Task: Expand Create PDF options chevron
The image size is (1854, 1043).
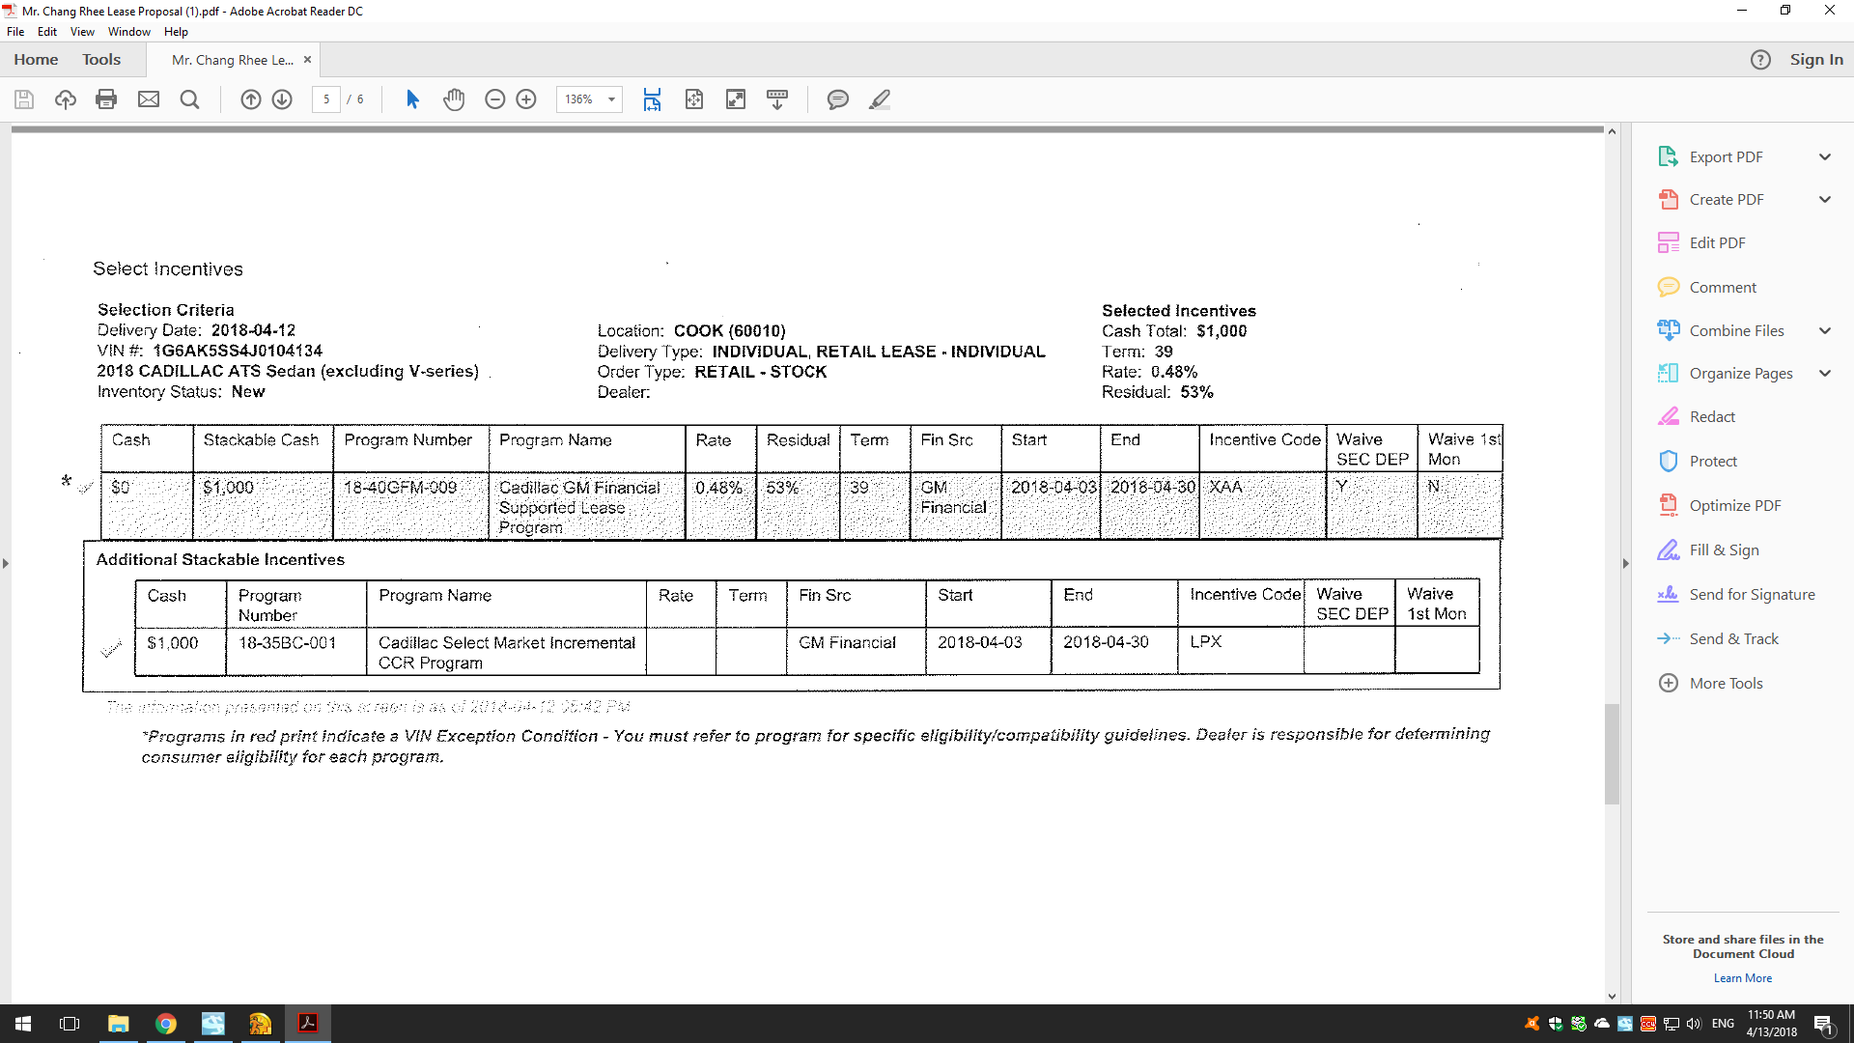Action: 1825,200
